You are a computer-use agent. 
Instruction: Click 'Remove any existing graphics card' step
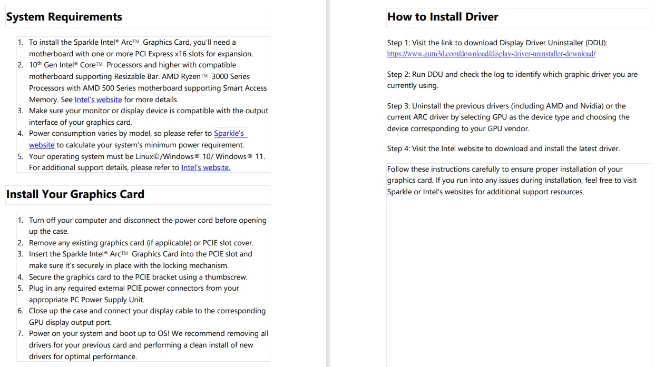click(x=141, y=243)
